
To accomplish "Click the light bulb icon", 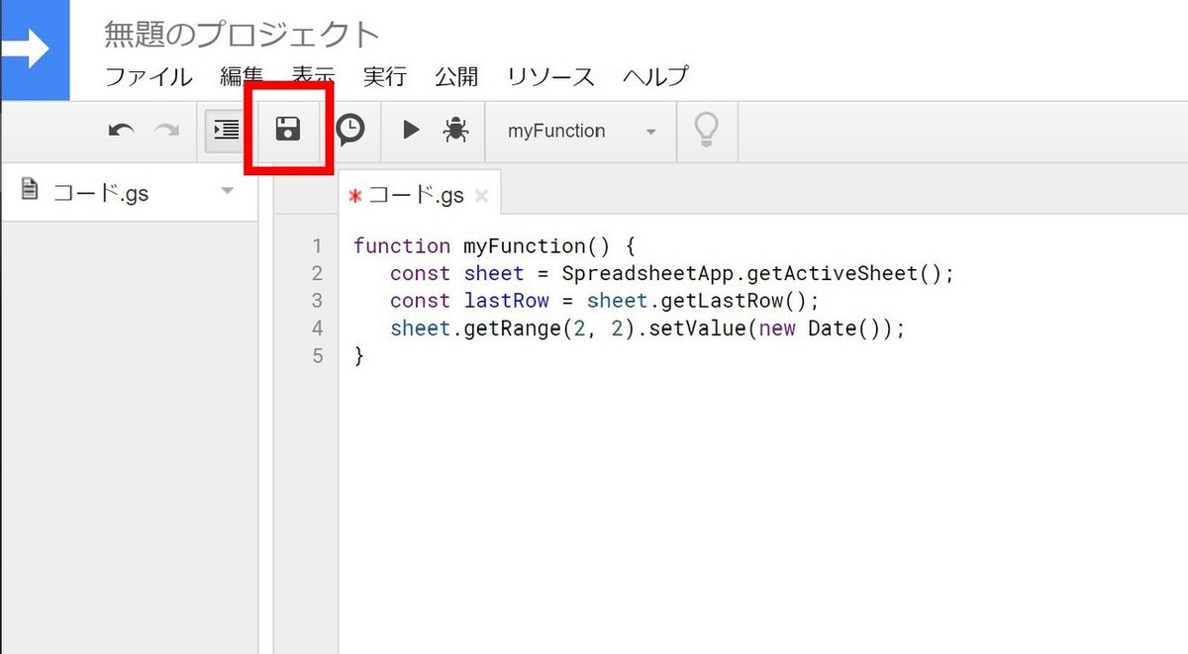I will [706, 129].
